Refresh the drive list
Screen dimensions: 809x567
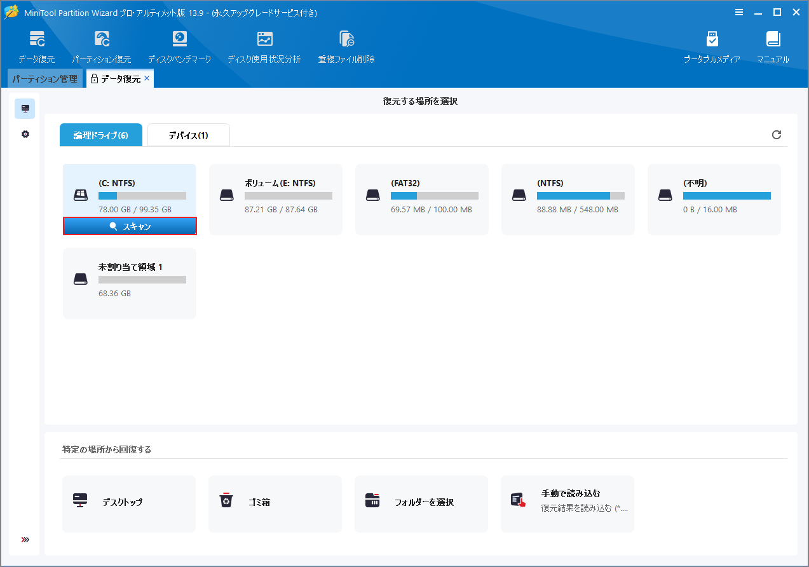click(x=776, y=135)
